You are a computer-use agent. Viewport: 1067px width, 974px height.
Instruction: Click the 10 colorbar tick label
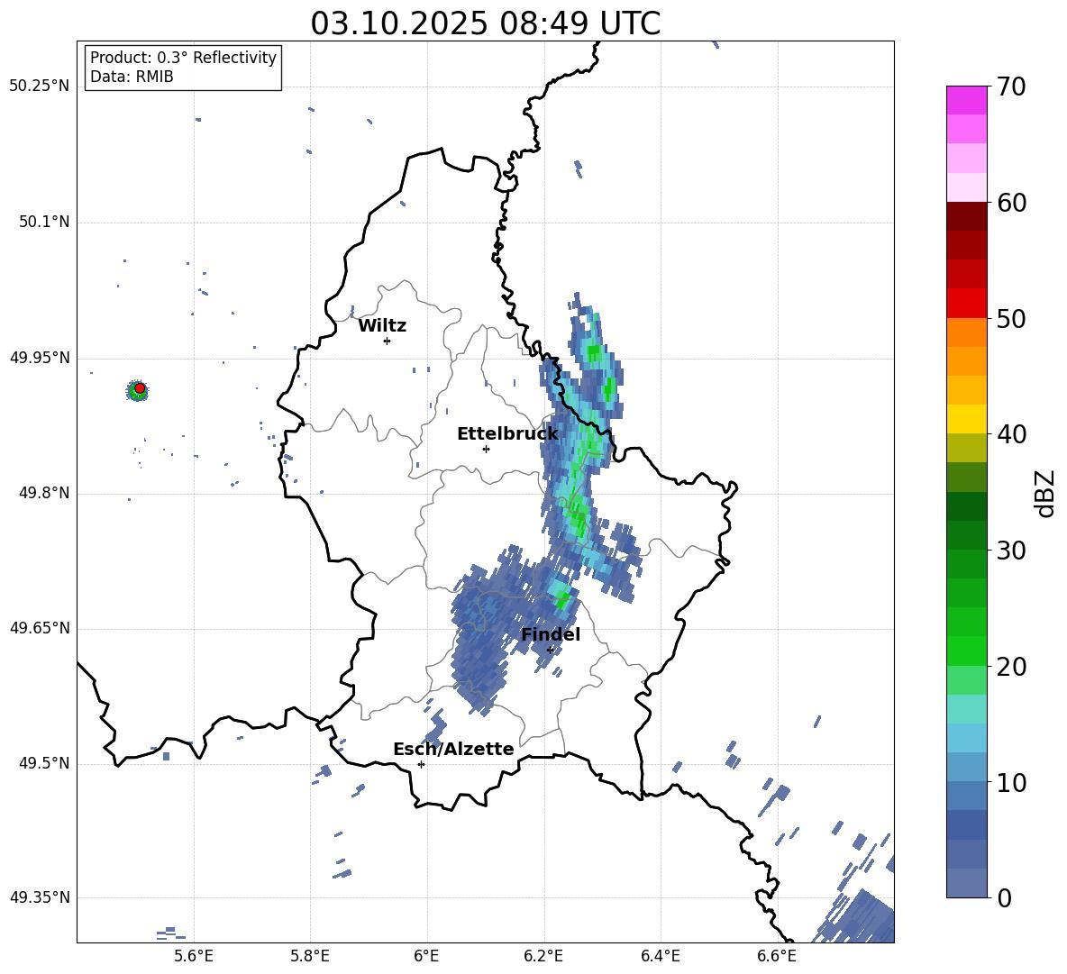pyautogui.click(x=1011, y=782)
